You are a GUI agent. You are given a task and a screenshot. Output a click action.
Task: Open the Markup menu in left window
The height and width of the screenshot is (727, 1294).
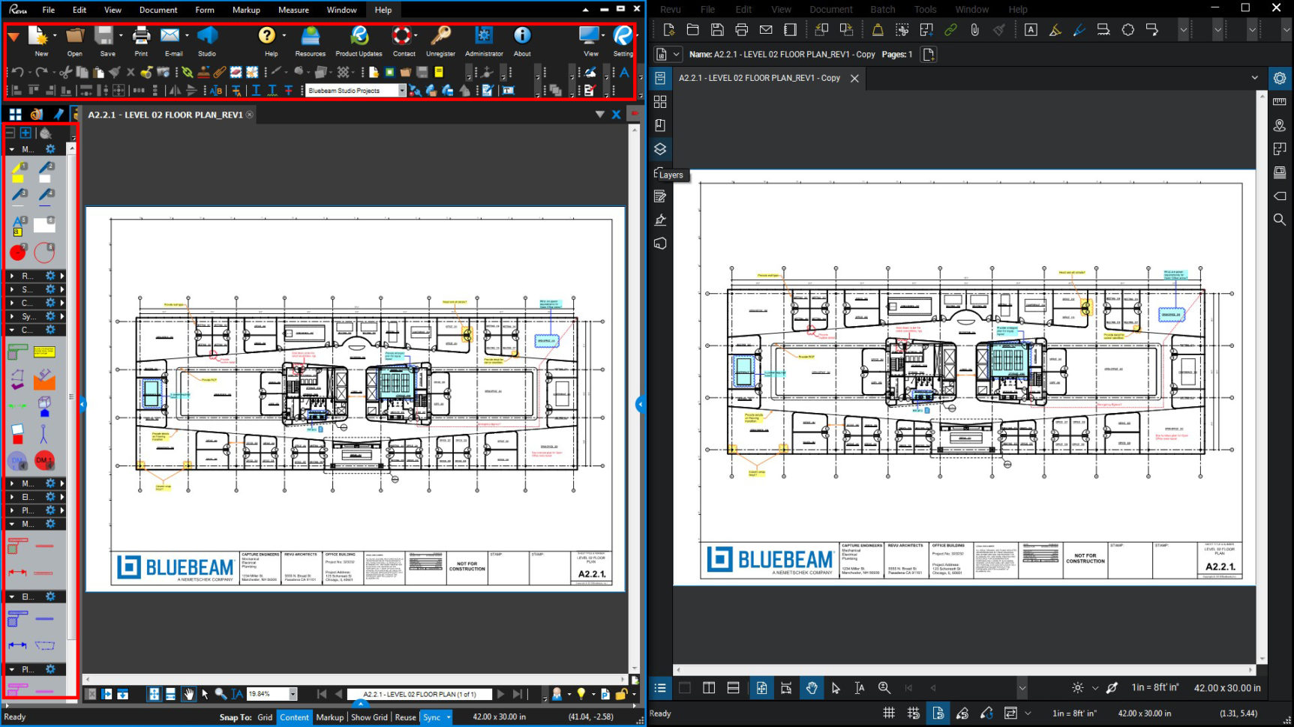pos(246,10)
